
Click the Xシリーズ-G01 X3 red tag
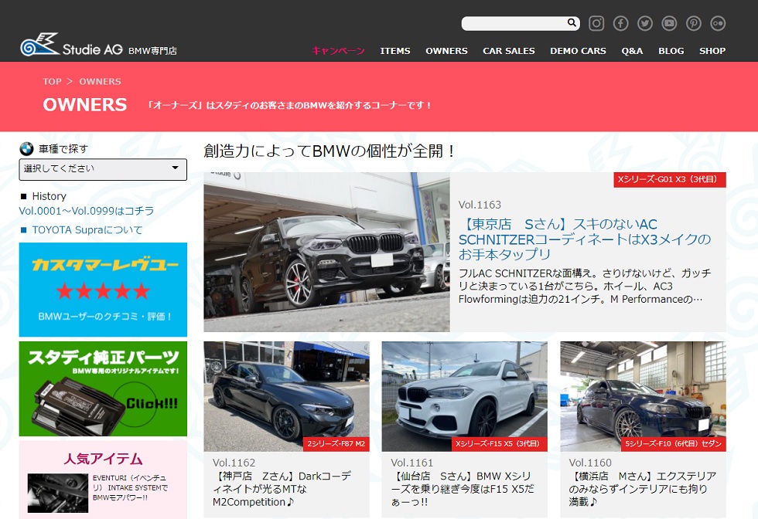(670, 179)
